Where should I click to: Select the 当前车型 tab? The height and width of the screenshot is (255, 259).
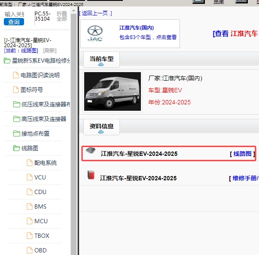101,60
